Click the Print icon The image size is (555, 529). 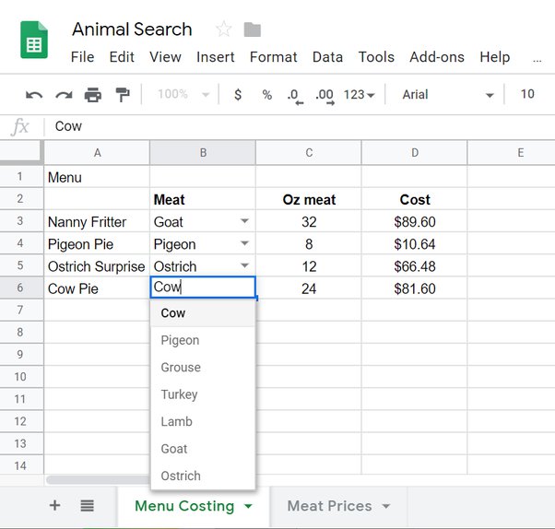pyautogui.click(x=93, y=95)
